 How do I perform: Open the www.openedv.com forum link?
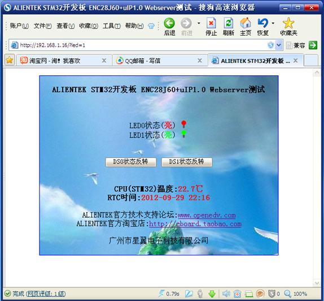(207, 216)
